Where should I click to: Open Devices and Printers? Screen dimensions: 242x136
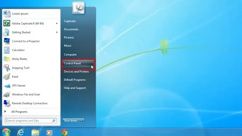coord(77,72)
